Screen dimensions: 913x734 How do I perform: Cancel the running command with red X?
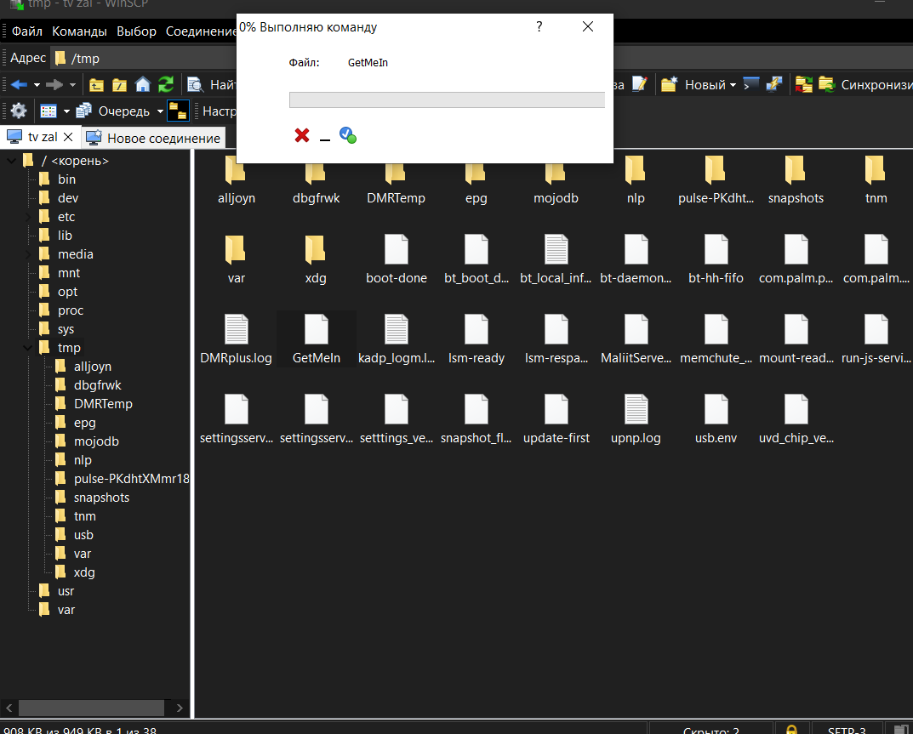(301, 135)
